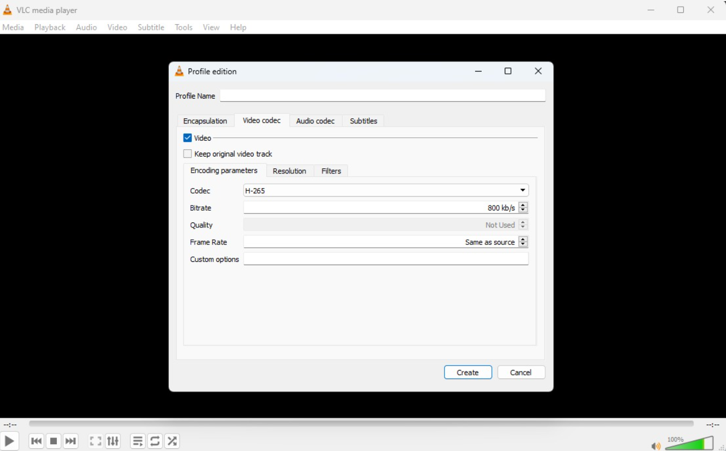
Task: Mute audio via the speaker icon
Action: (x=655, y=445)
